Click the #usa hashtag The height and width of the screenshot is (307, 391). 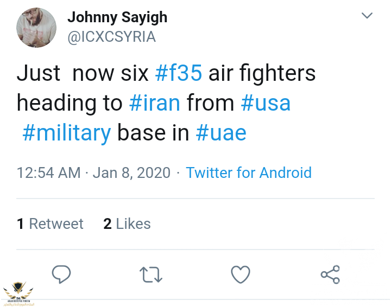pos(266,103)
